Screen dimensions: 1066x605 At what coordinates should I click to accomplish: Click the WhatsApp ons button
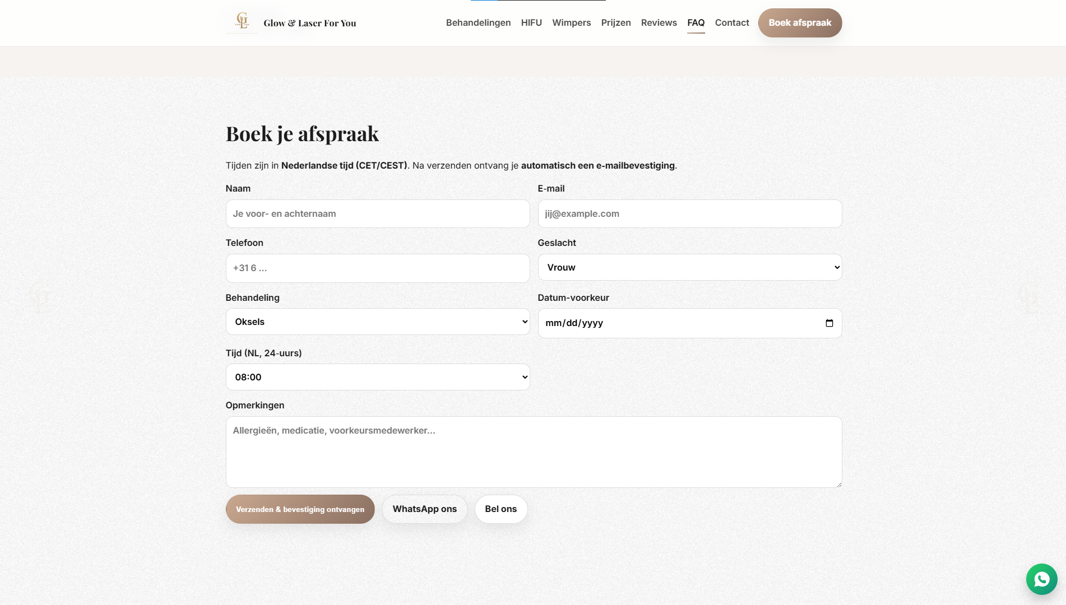click(424, 509)
